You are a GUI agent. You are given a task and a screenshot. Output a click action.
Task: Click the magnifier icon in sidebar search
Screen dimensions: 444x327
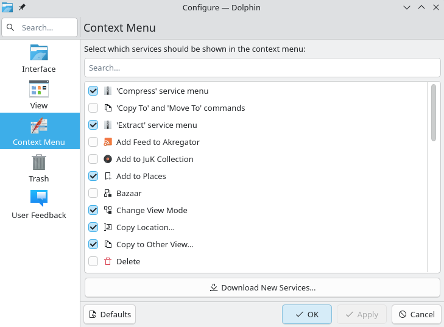(10, 27)
